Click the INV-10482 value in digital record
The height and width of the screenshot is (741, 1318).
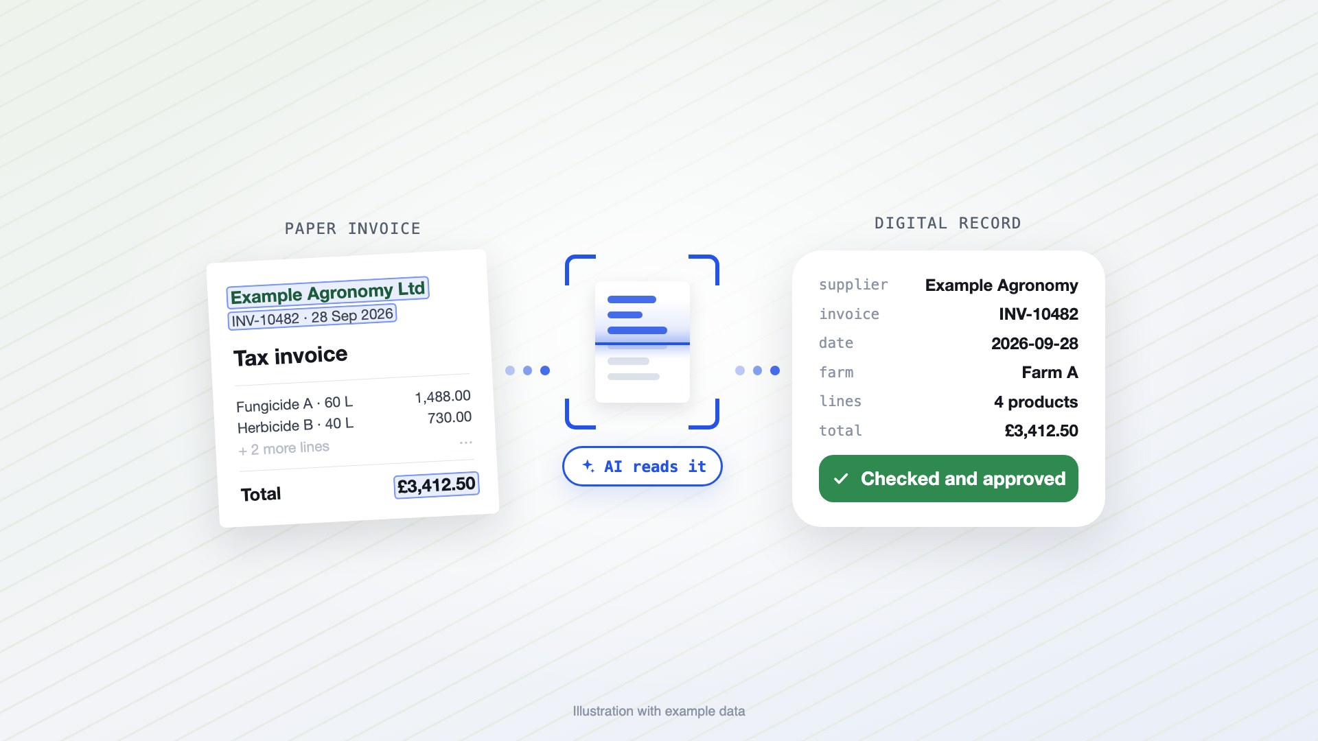[x=1039, y=314]
